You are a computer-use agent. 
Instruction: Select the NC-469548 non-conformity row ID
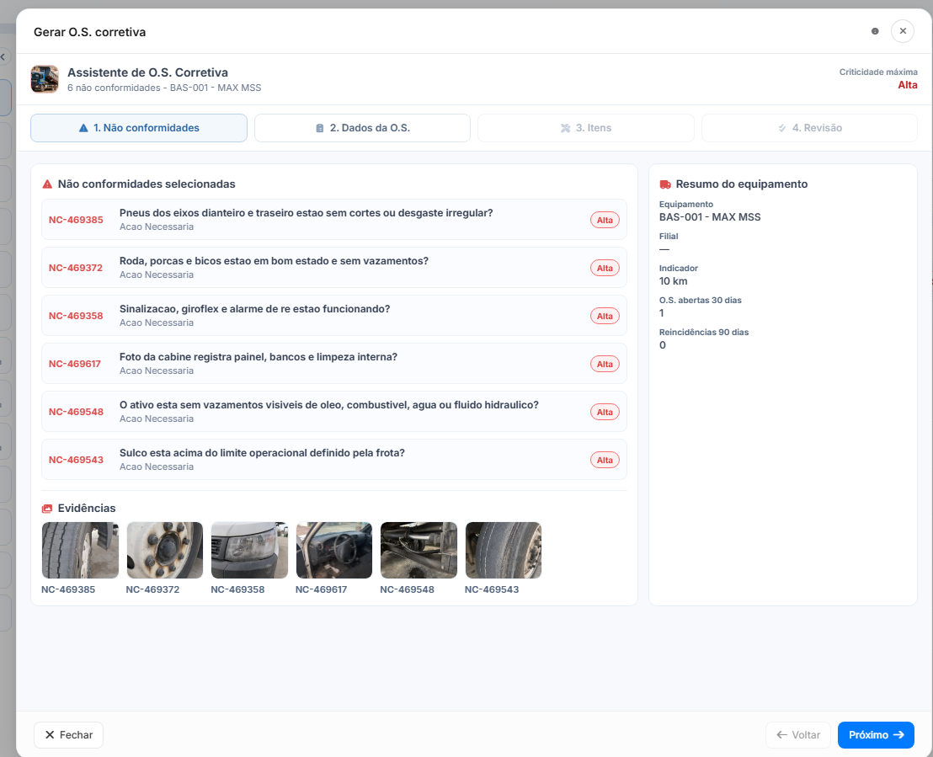point(76,412)
